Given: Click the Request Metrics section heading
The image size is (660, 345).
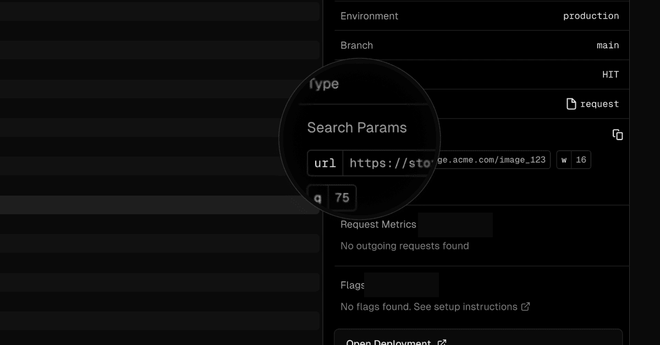Looking at the screenshot, I should click(378, 224).
